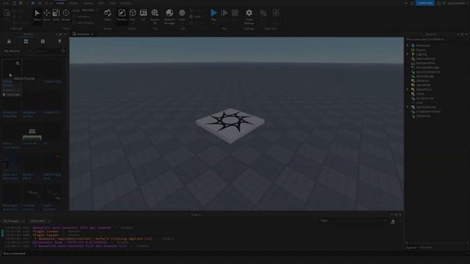Toggle Lock on the selection
The image size is (470, 264).
[x=195, y=17]
